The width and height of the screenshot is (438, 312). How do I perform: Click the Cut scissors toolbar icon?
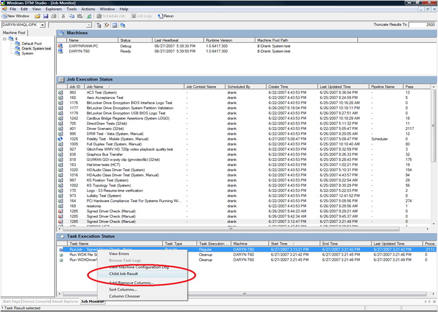point(64,16)
